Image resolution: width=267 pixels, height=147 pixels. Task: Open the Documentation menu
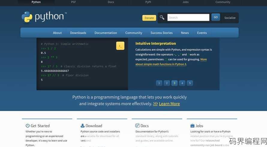point(106,33)
